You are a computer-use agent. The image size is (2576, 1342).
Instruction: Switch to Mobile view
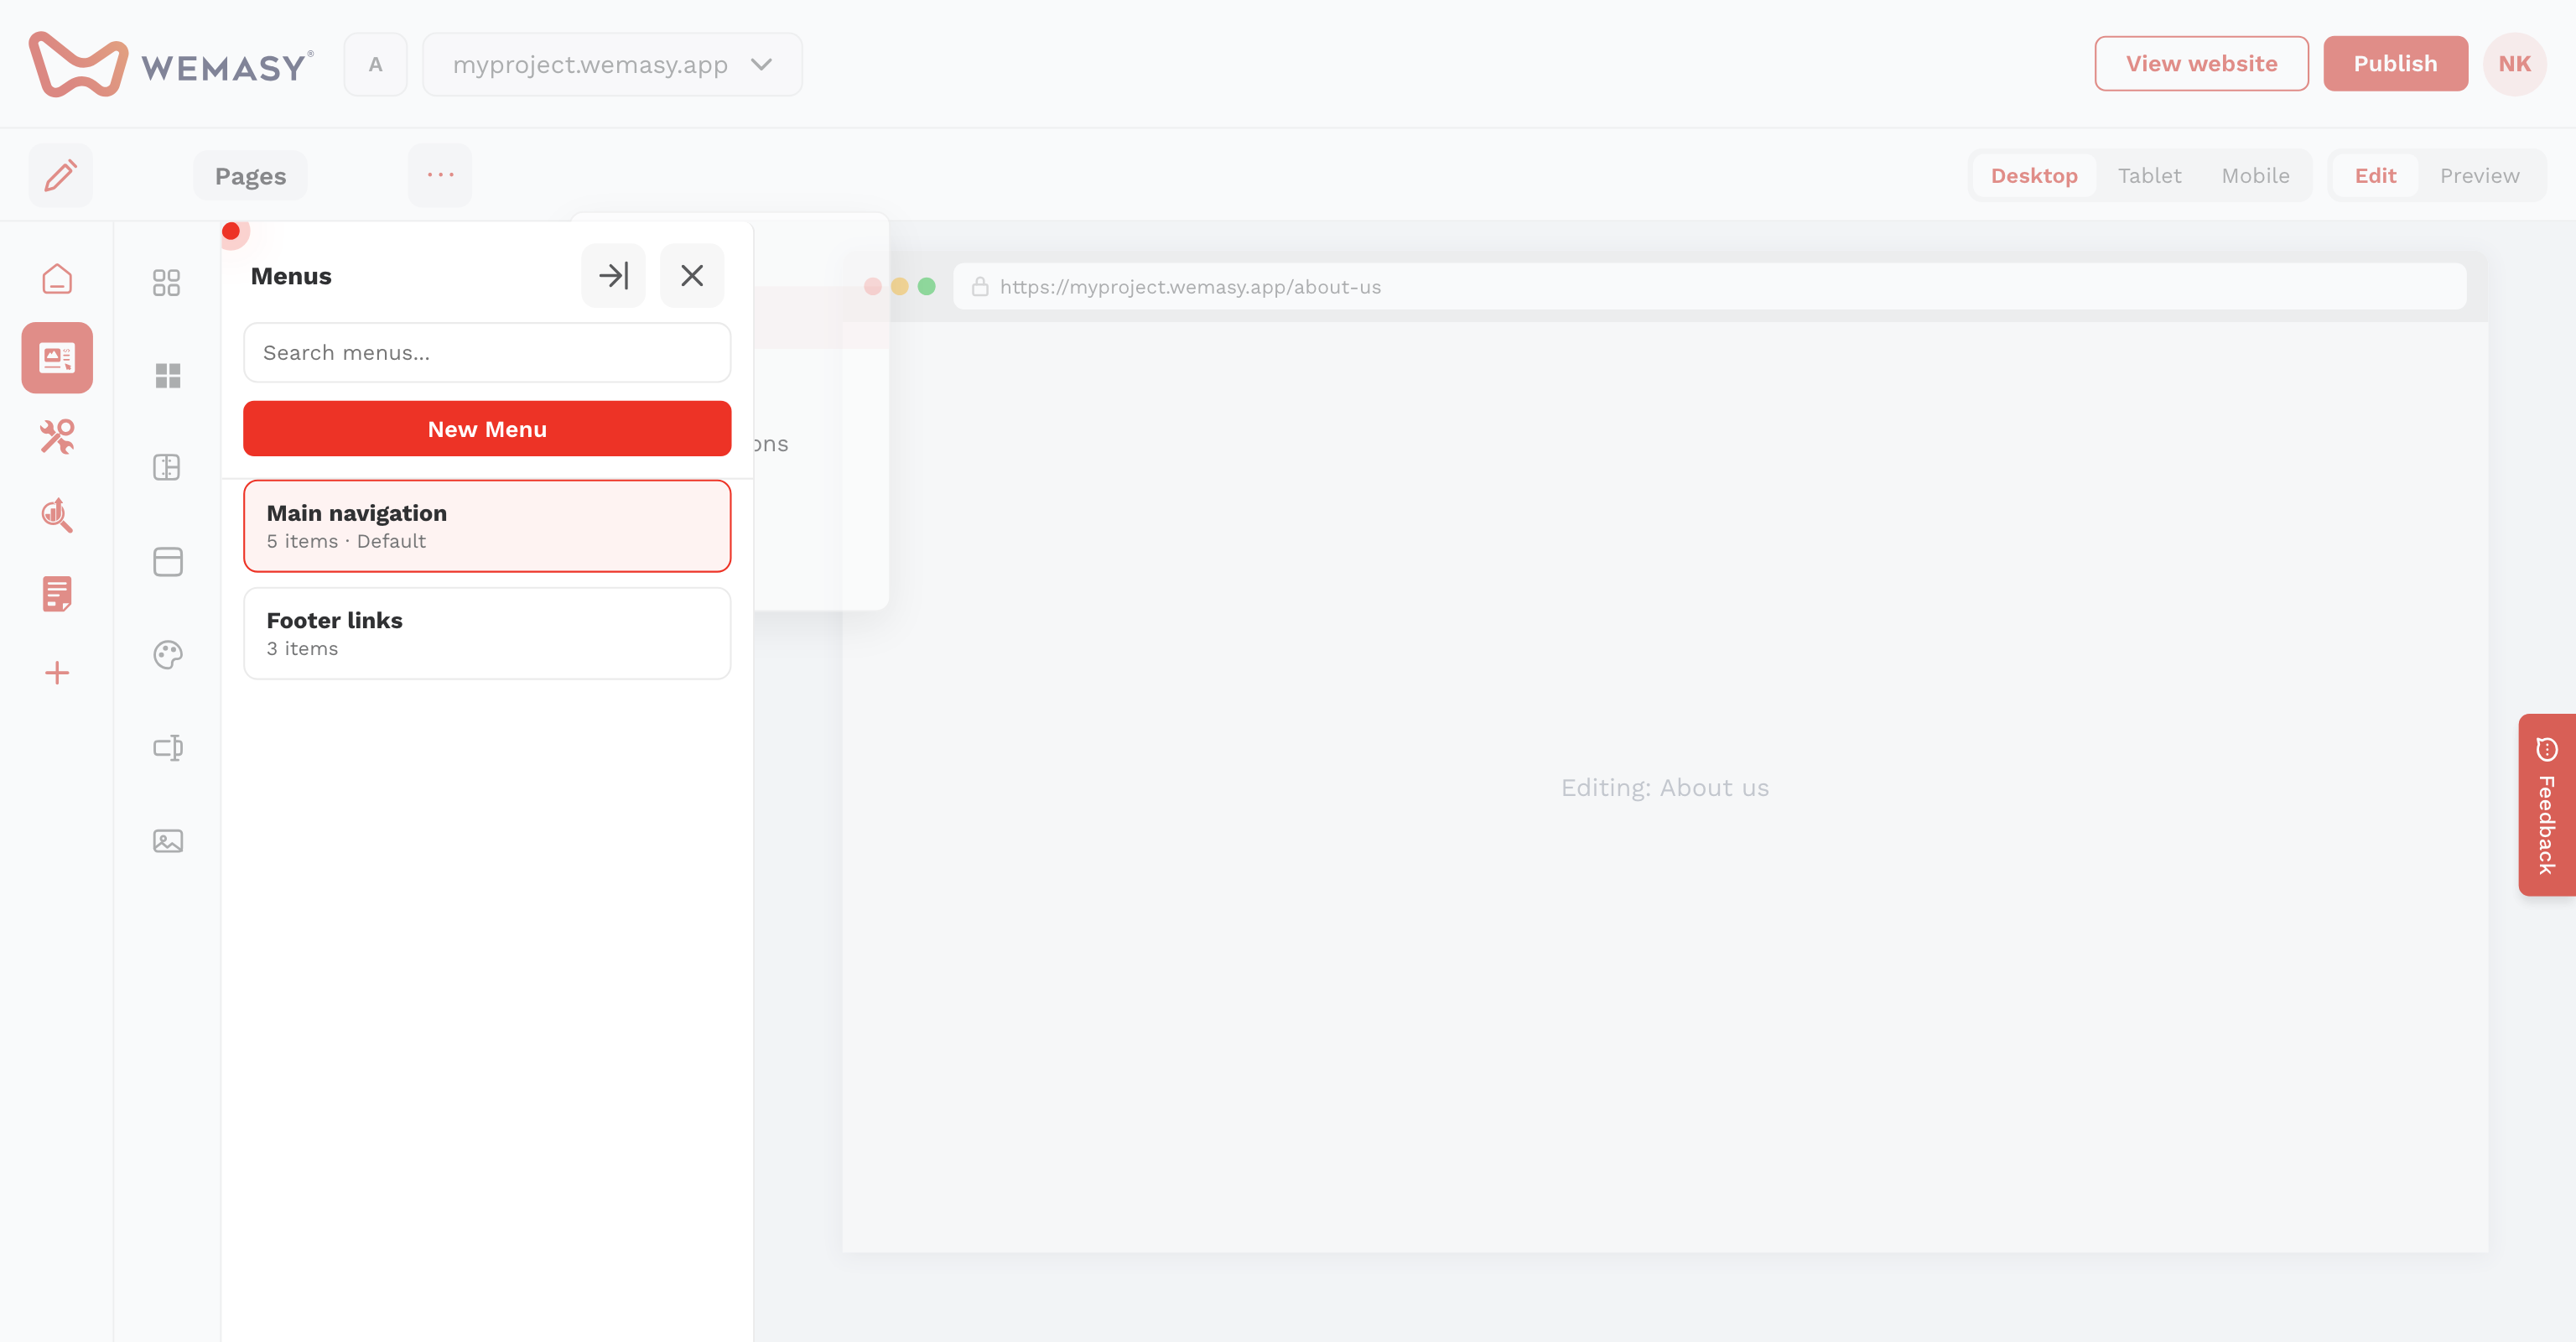[2255, 175]
